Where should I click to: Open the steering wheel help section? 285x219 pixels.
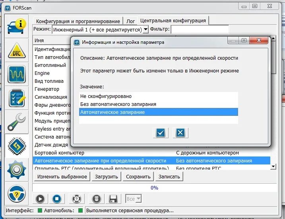click(17, 194)
